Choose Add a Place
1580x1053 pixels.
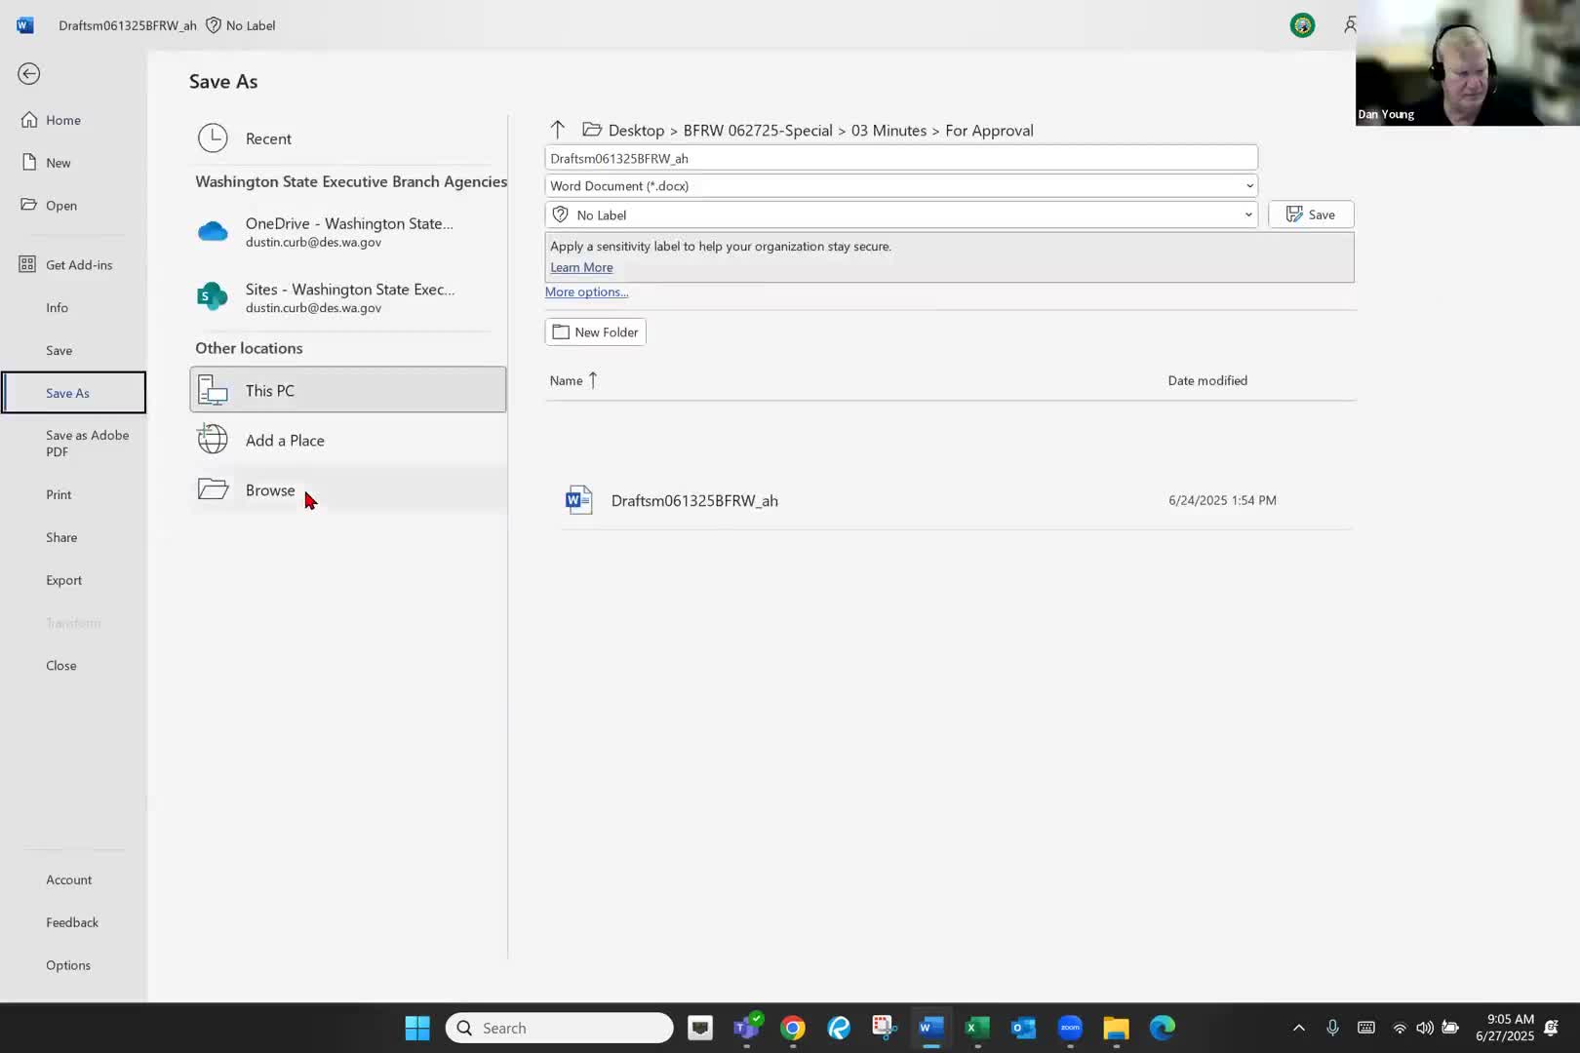pyautogui.click(x=285, y=441)
